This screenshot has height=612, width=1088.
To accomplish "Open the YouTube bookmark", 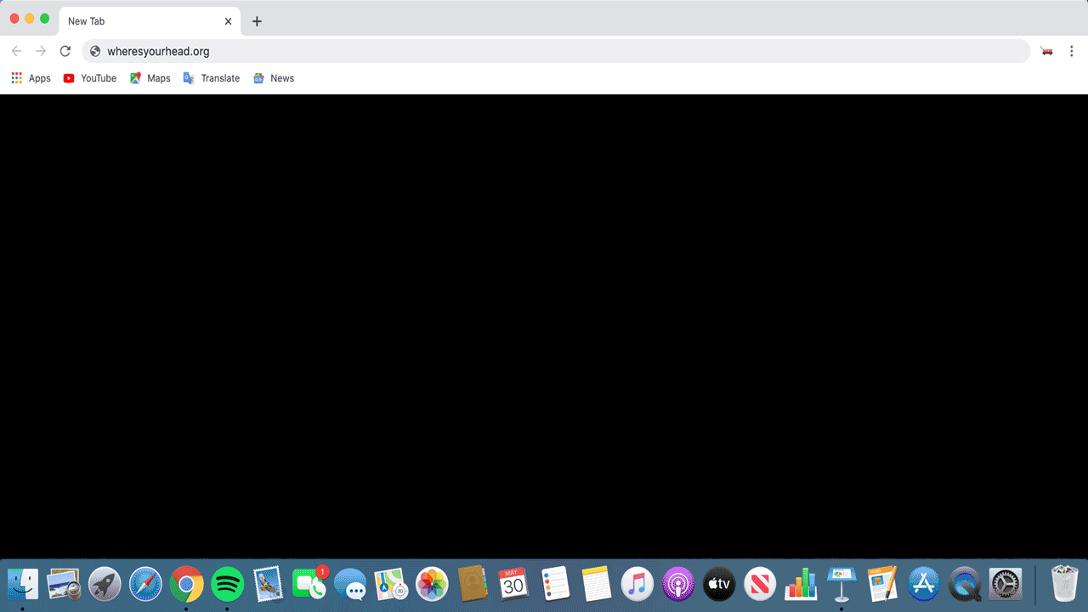I will [89, 78].
